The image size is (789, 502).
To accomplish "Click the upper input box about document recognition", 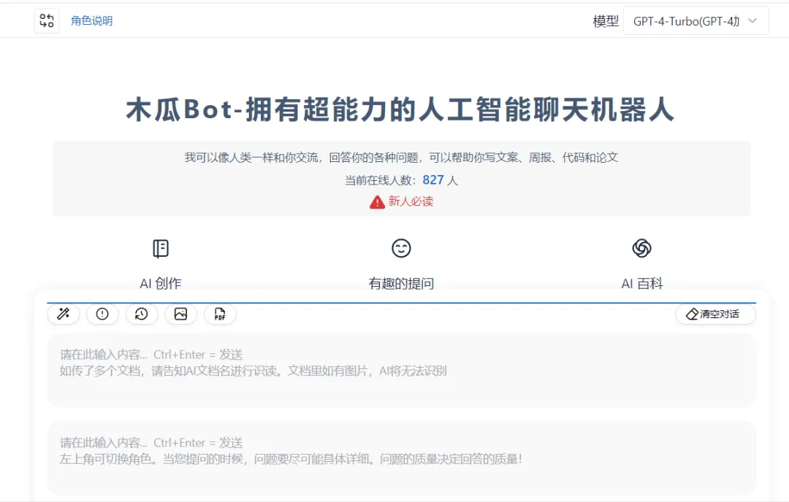I will [x=401, y=370].
